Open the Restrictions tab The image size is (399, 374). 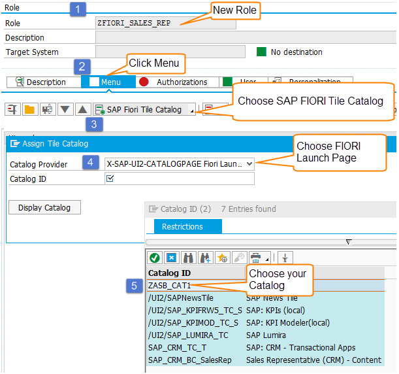[188, 226]
